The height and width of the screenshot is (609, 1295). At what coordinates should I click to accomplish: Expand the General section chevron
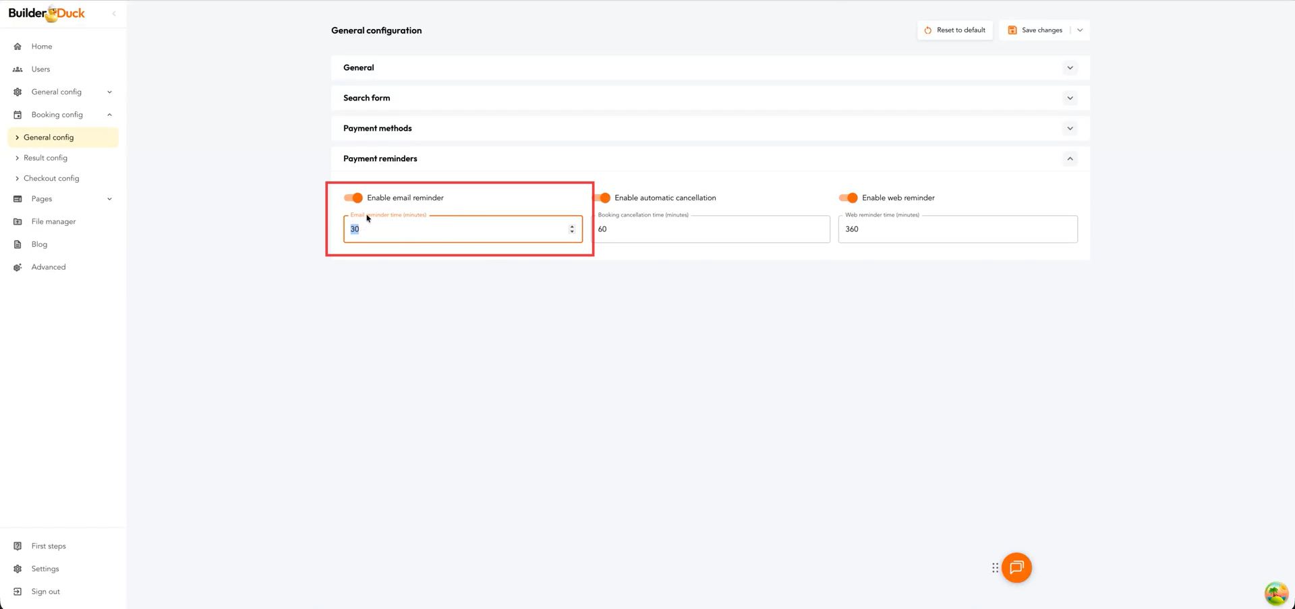click(x=1070, y=68)
